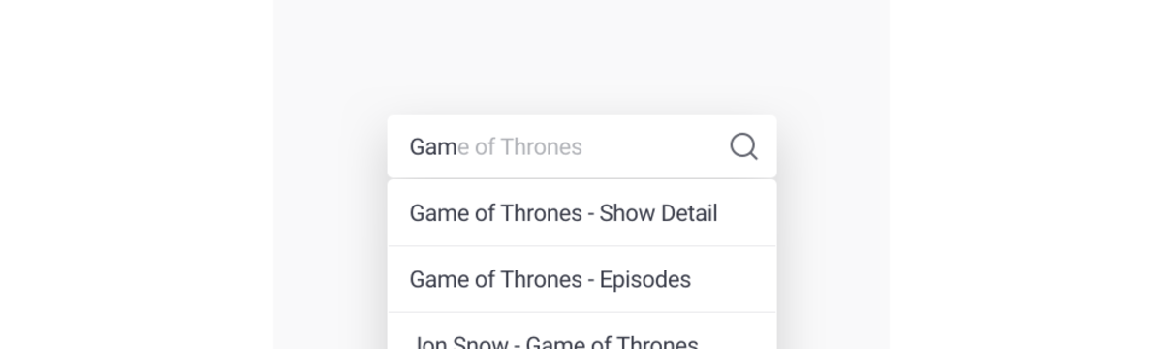Click the second item in the suggestions dropdown
This screenshot has width=1163, height=349.
pos(581,279)
